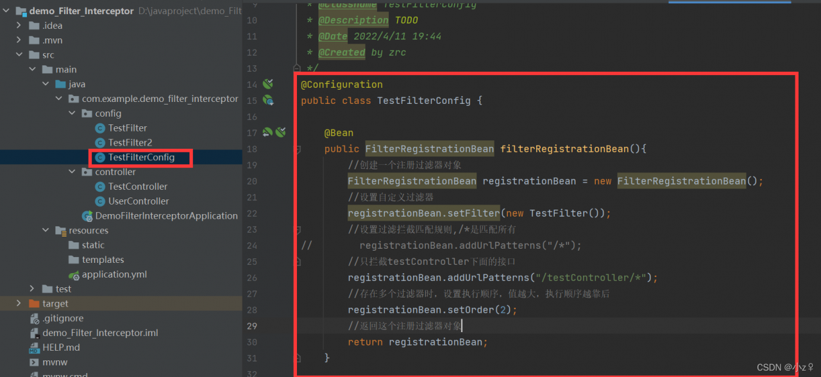Collapse the resources folder arrow
Screen dimensions: 821x377
tap(46, 231)
